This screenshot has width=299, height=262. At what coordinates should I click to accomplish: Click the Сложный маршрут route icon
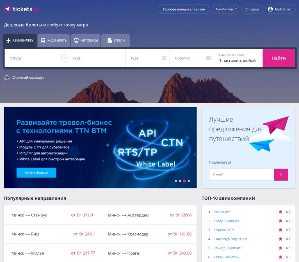(x=7, y=77)
